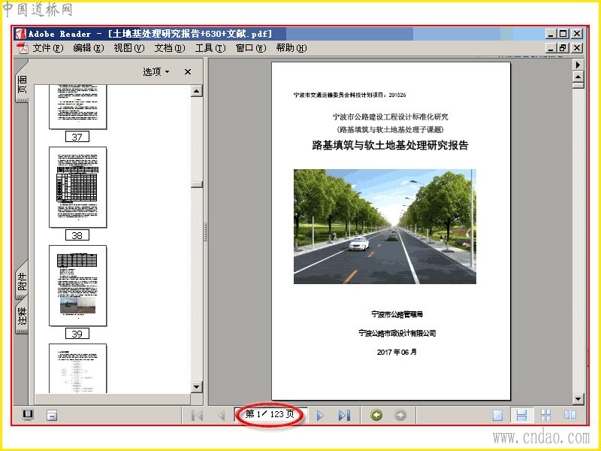
Task: Click the document scroll-up arrow
Action: pyautogui.click(x=578, y=77)
